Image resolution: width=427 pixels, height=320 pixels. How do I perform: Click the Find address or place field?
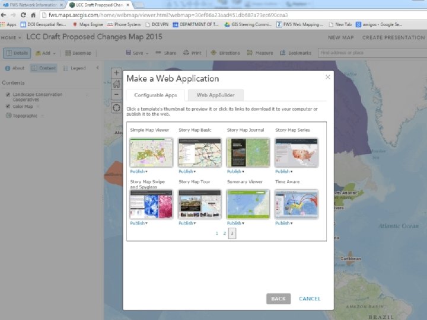tap(372, 53)
